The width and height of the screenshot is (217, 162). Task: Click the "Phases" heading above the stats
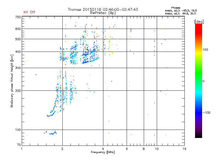click(x=175, y=8)
